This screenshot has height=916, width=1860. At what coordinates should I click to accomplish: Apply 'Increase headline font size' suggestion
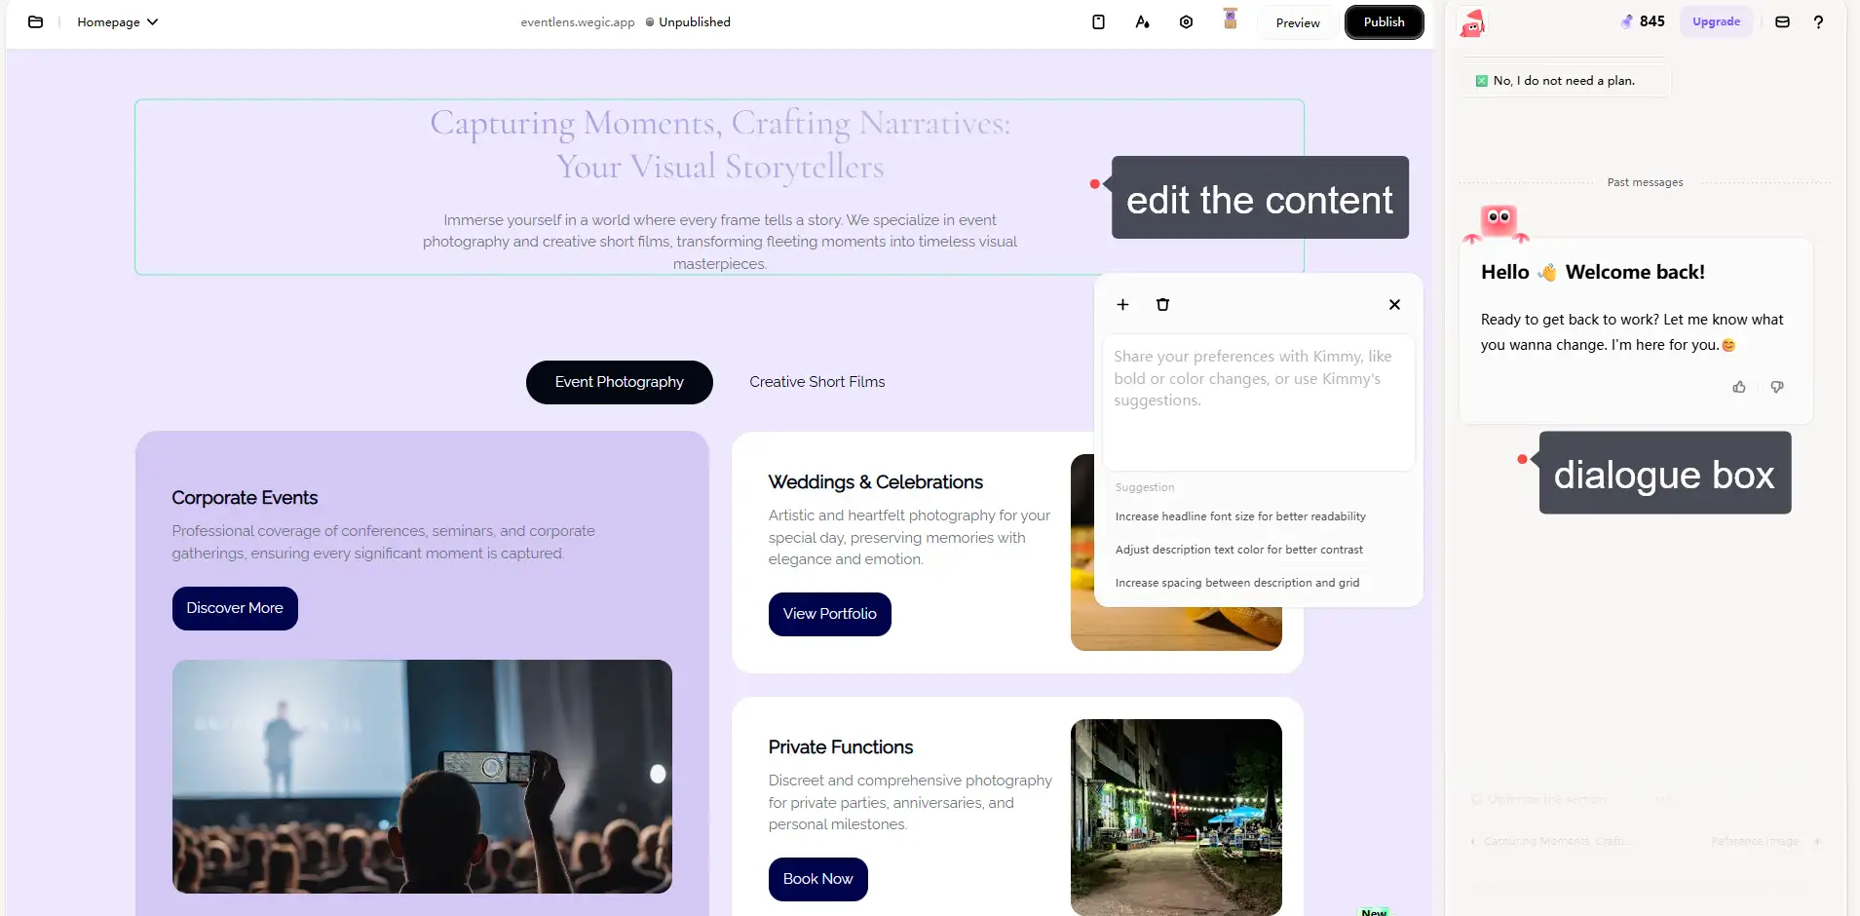(x=1240, y=516)
